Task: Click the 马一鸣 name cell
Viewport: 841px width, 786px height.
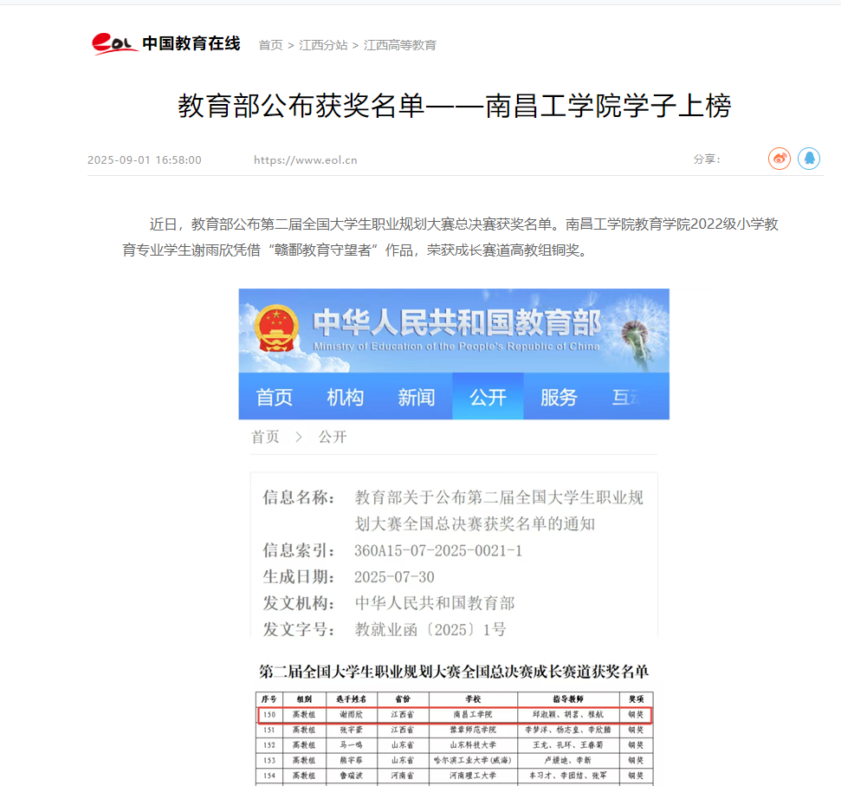Action: pyautogui.click(x=352, y=744)
